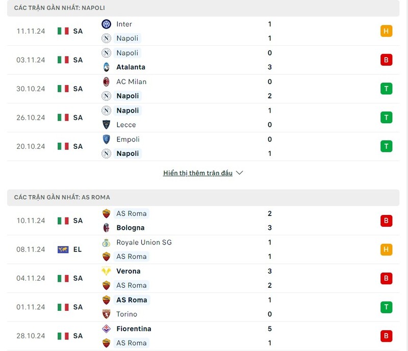Image resolution: width=408 pixels, height=351 pixels.
Task: Click the red B badge for Napoli–Atalanta
Action: coord(386,60)
